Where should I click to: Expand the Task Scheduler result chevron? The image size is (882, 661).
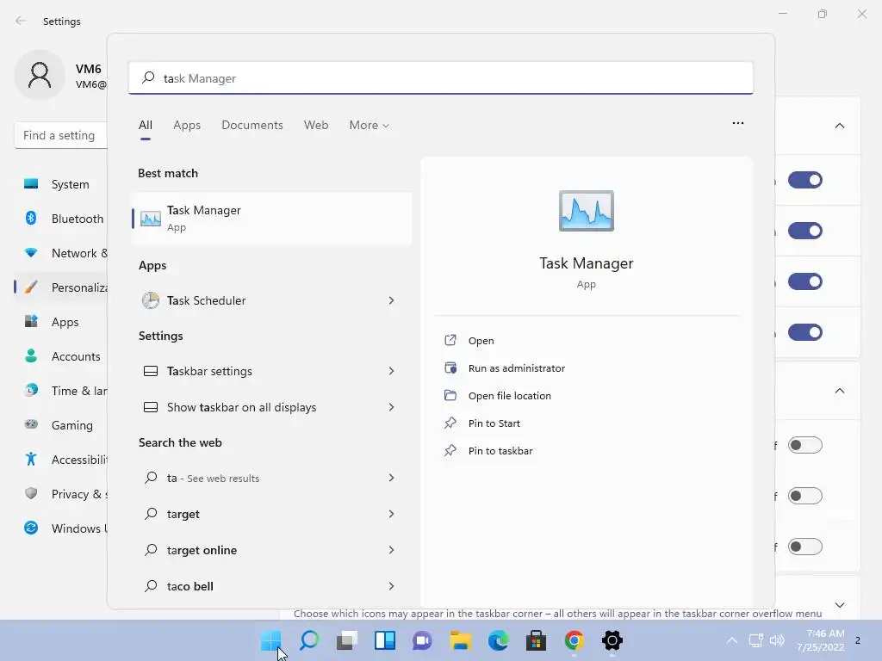pos(392,300)
